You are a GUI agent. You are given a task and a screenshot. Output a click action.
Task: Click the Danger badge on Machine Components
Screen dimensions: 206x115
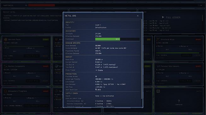pos(46,66)
